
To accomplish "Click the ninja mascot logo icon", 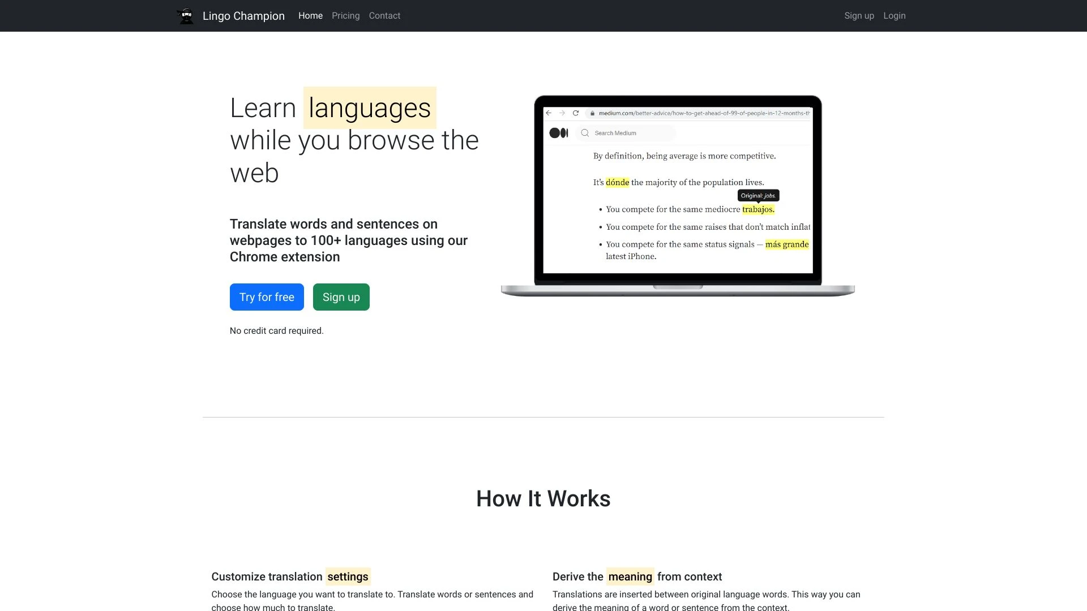I will [x=186, y=15].
